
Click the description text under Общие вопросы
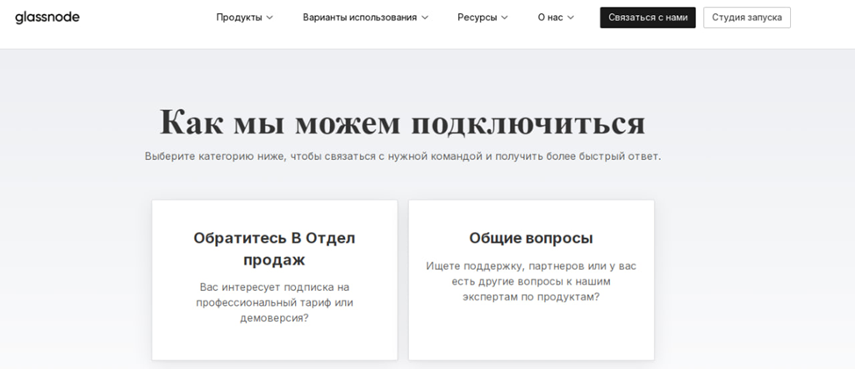pos(530,281)
